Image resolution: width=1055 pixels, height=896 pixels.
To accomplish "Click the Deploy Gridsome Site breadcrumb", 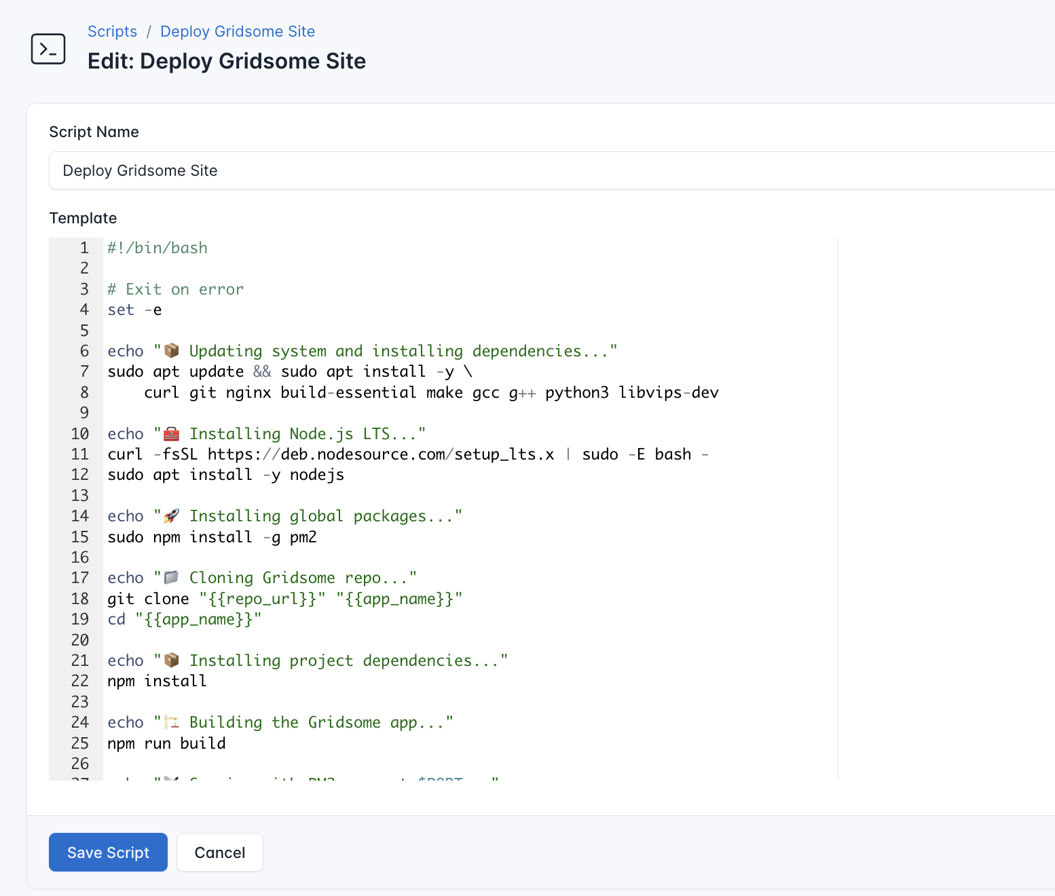I will point(237,31).
